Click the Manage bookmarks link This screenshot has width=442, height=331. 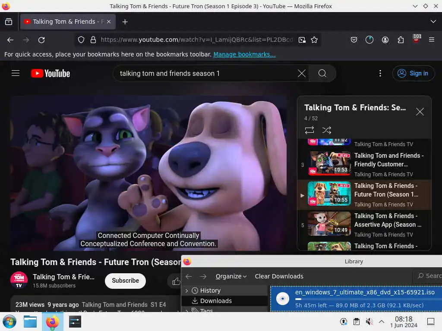244,54
